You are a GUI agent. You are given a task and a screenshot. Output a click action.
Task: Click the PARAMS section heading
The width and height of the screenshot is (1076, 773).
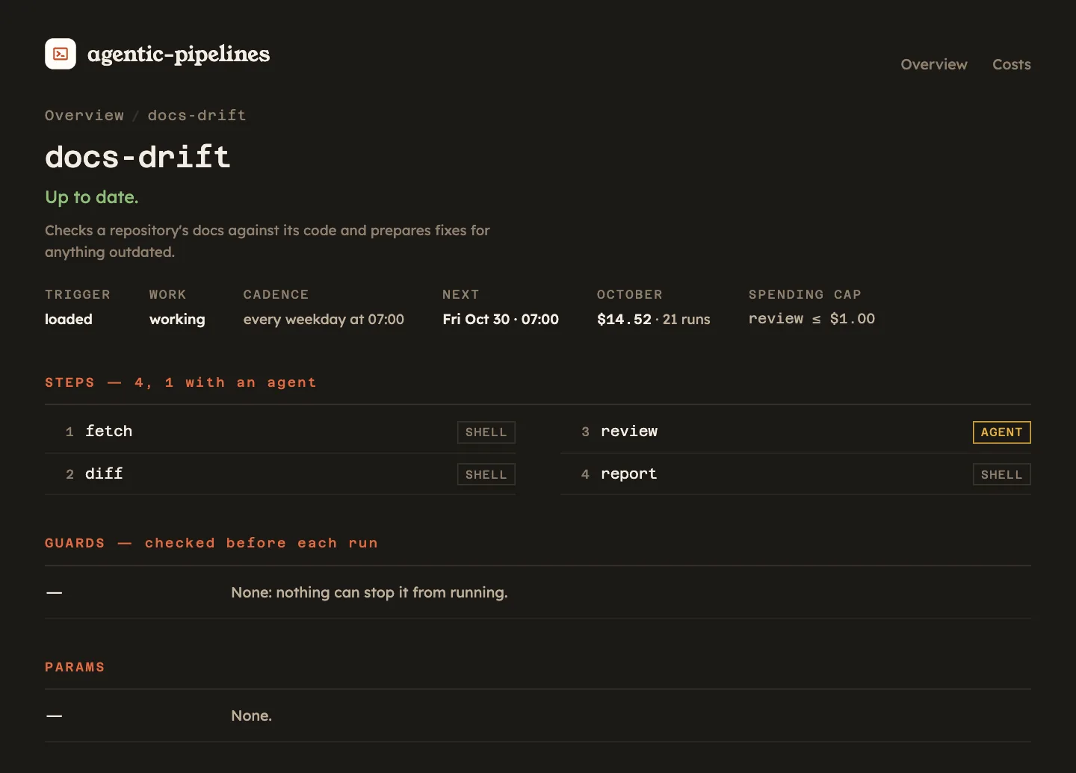[x=75, y=667]
